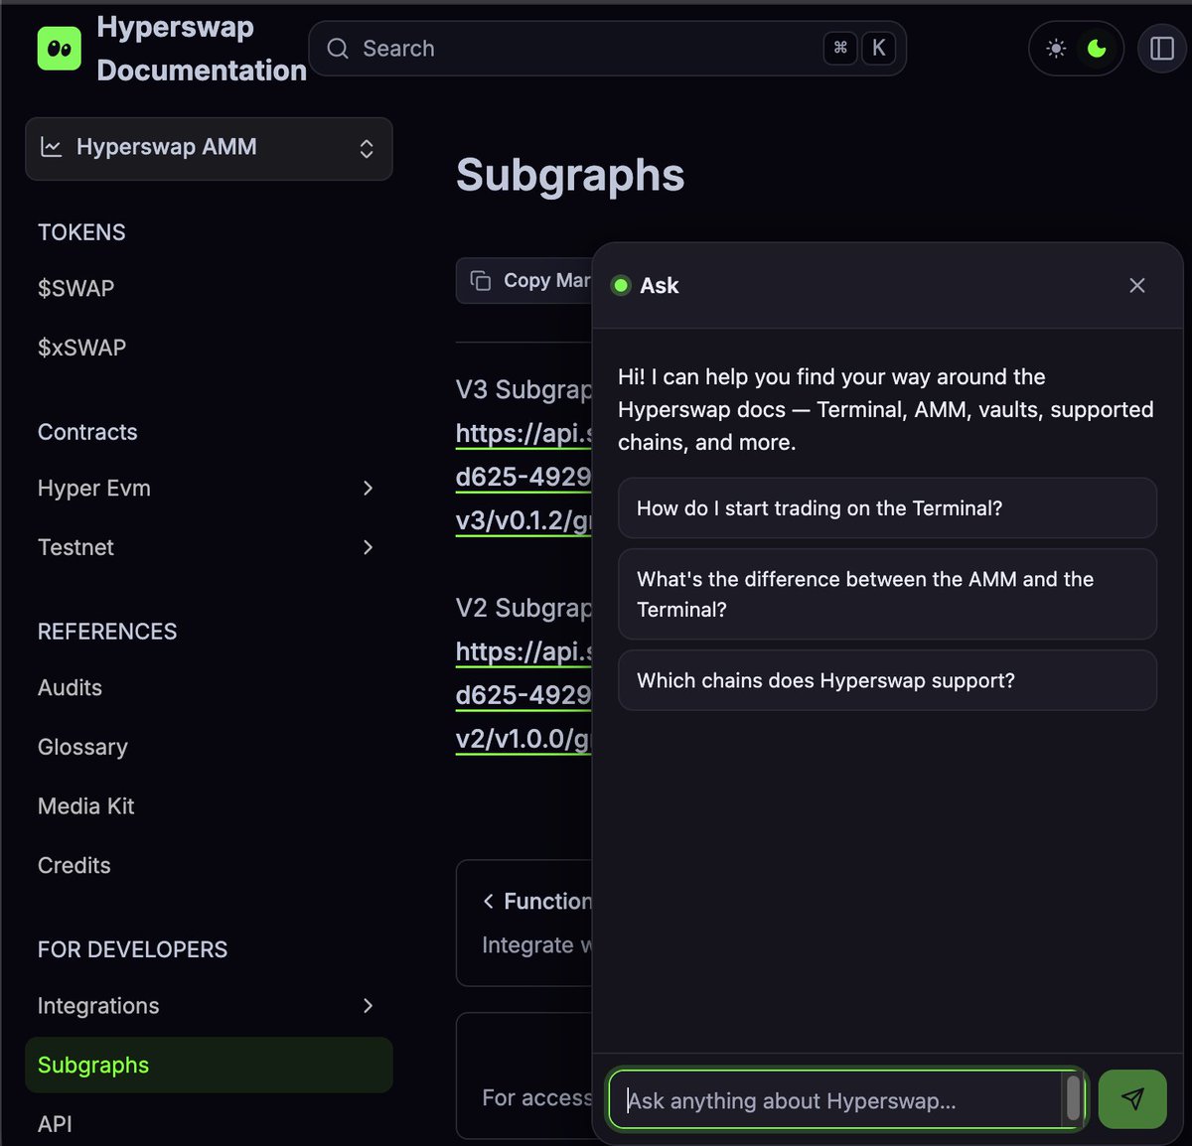1192x1146 pixels.
Task: Expand the Integrations chevron
Action: pos(368,1006)
